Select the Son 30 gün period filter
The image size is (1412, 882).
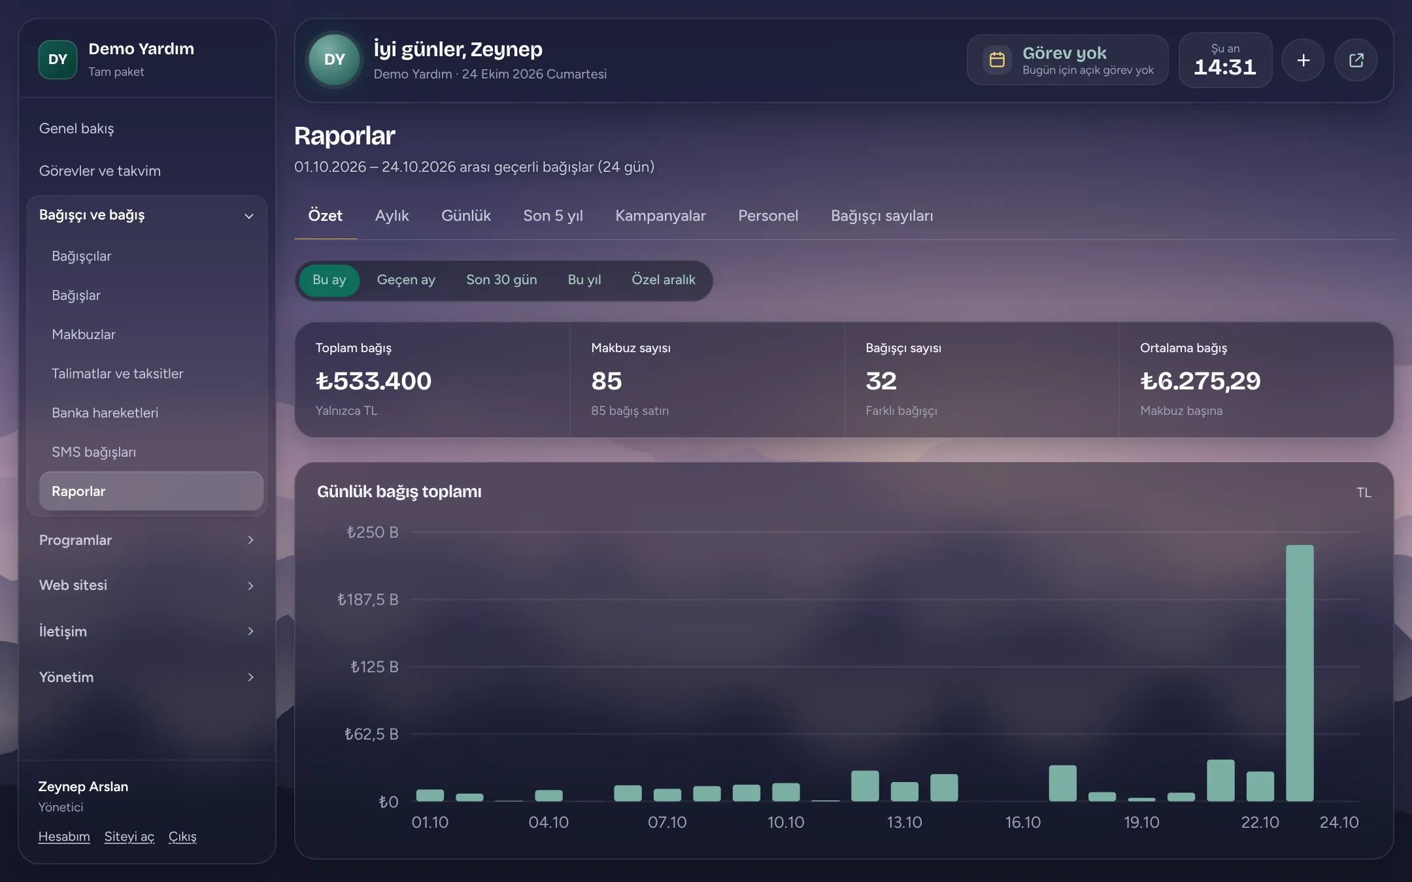[501, 280]
